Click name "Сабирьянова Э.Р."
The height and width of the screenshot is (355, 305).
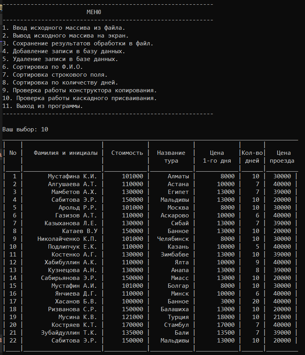tap(69, 278)
